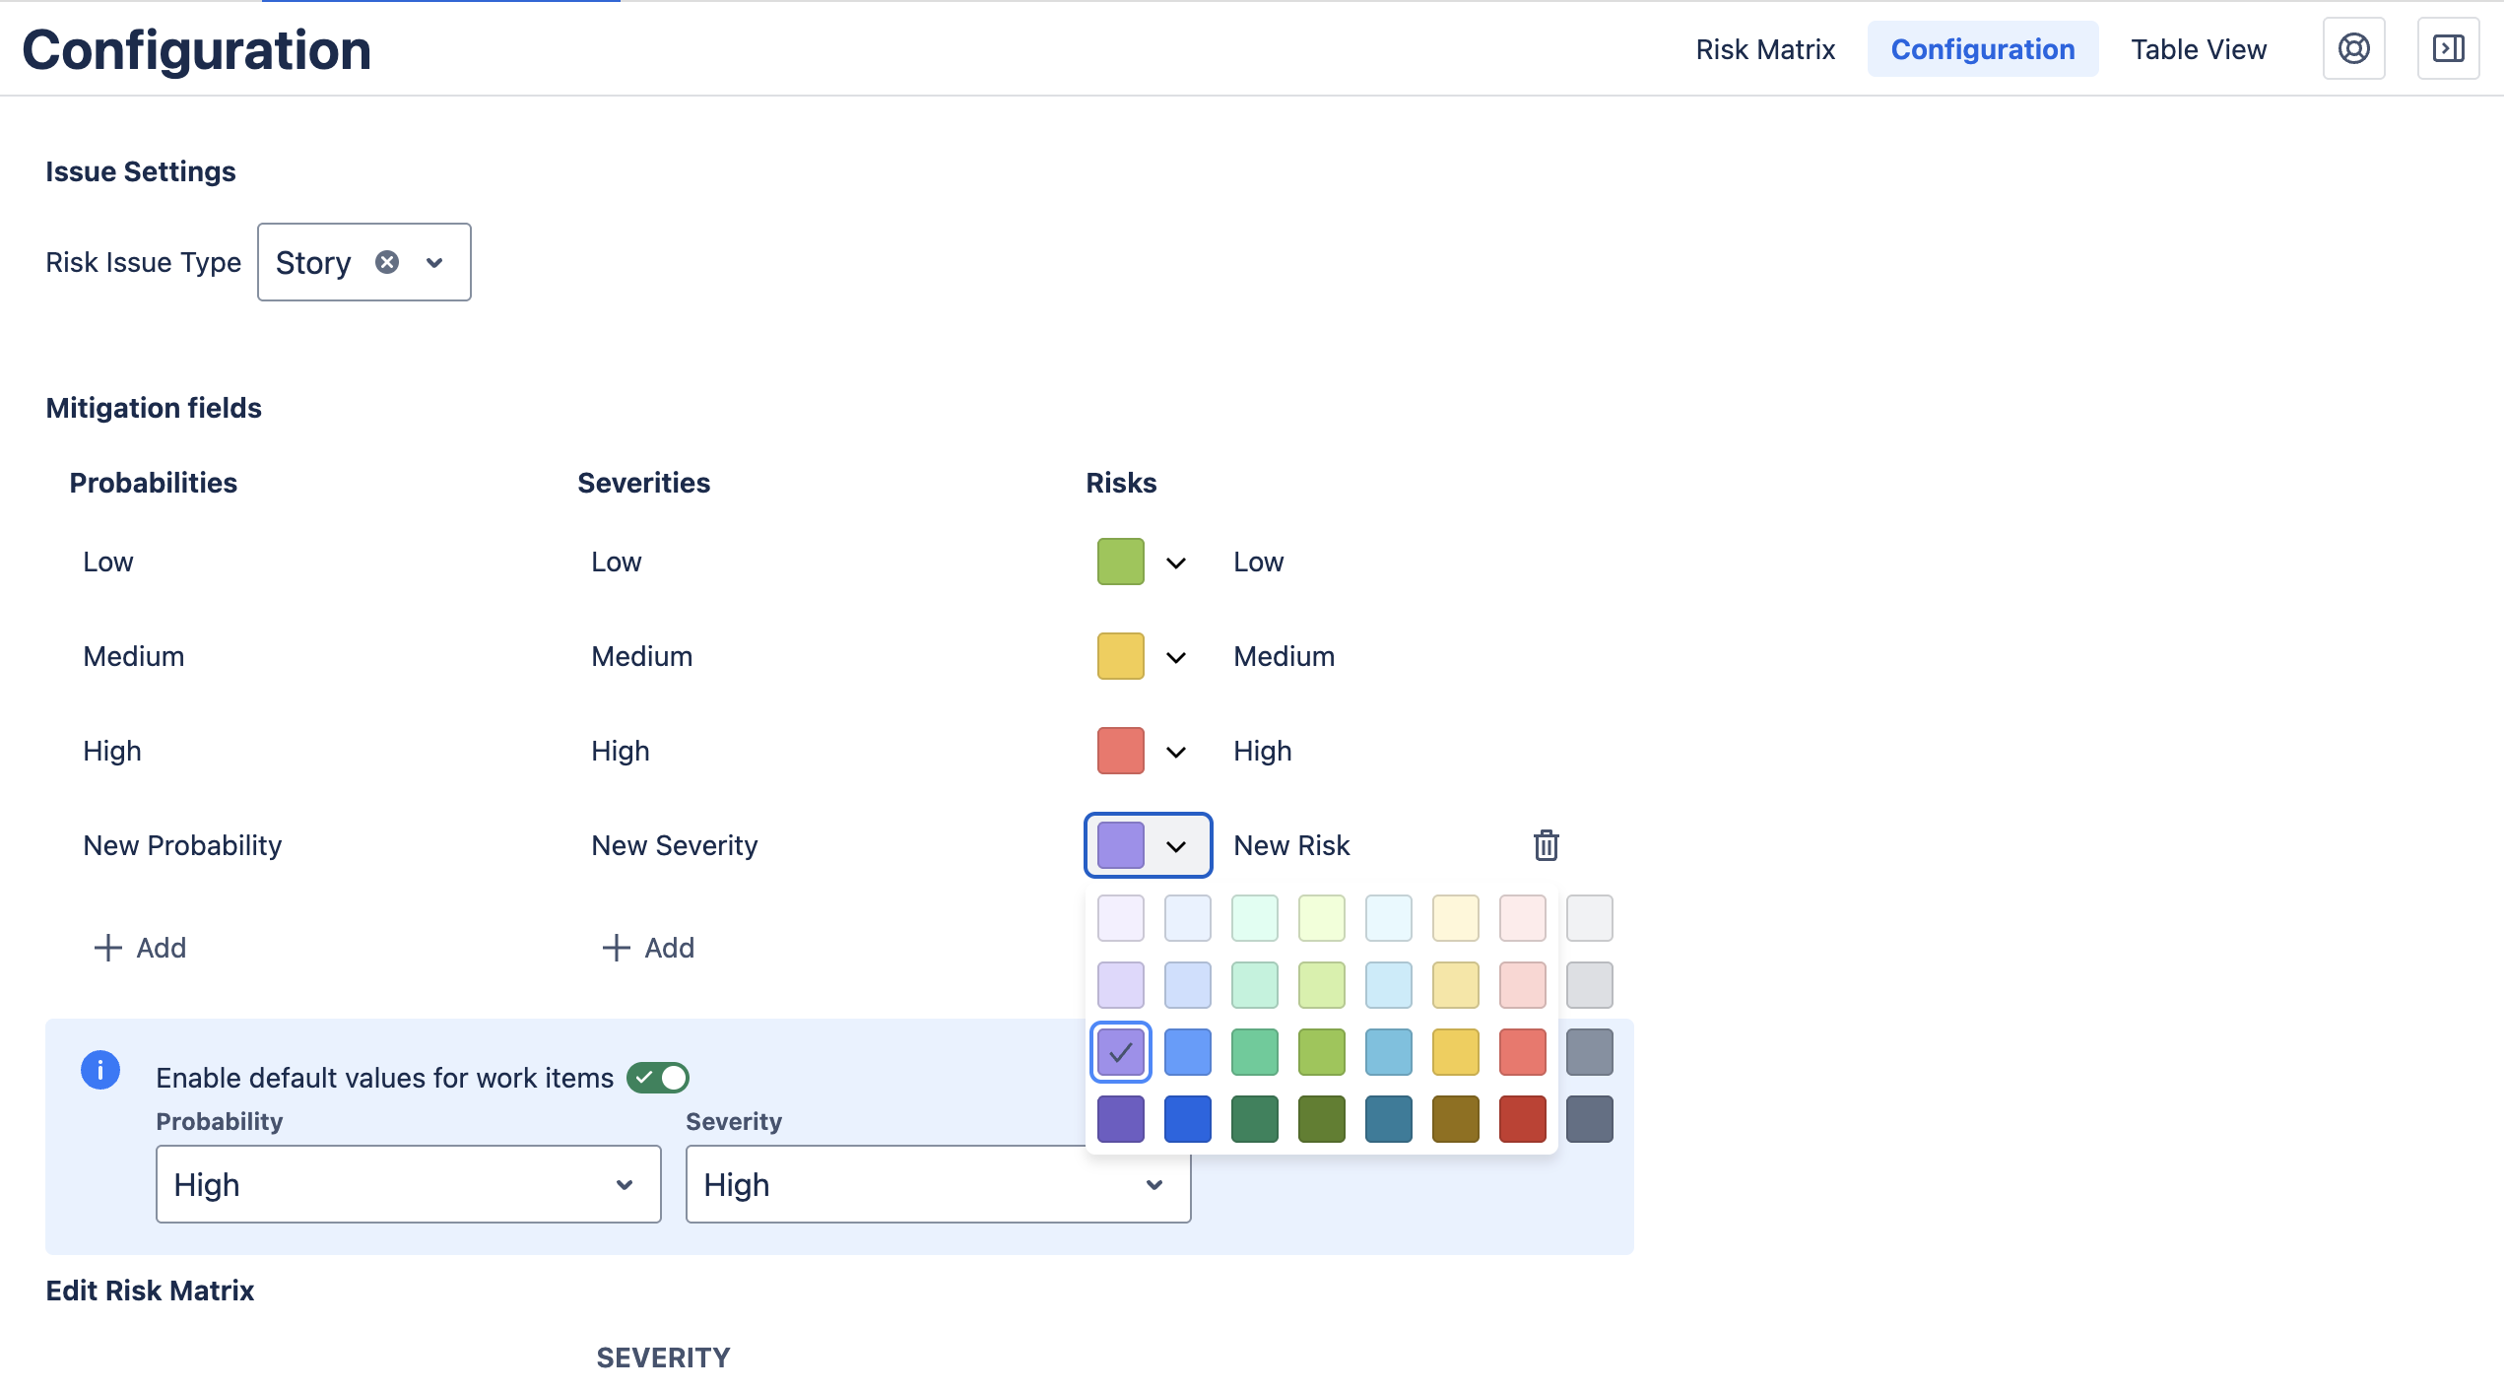This screenshot has width=2504, height=1391.
Task: Pick the dark red color swatch
Action: click(x=1523, y=1119)
